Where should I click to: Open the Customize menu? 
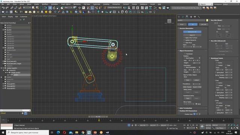pyautogui.click(x=97, y=4)
